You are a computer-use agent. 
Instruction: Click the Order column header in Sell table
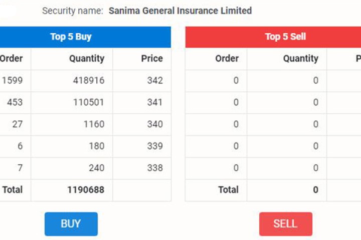tap(227, 58)
